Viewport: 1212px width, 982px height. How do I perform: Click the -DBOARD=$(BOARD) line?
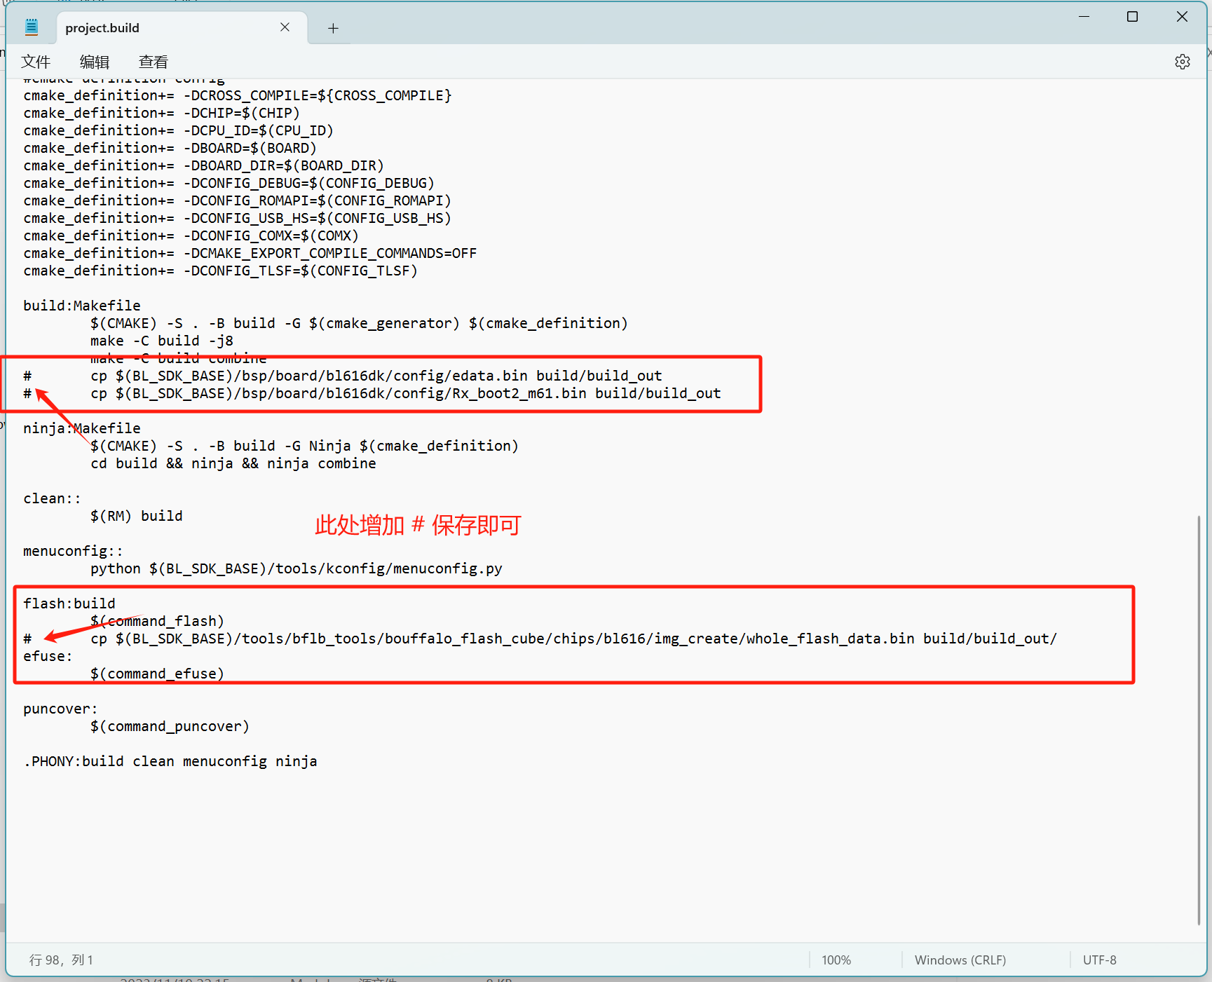170,148
